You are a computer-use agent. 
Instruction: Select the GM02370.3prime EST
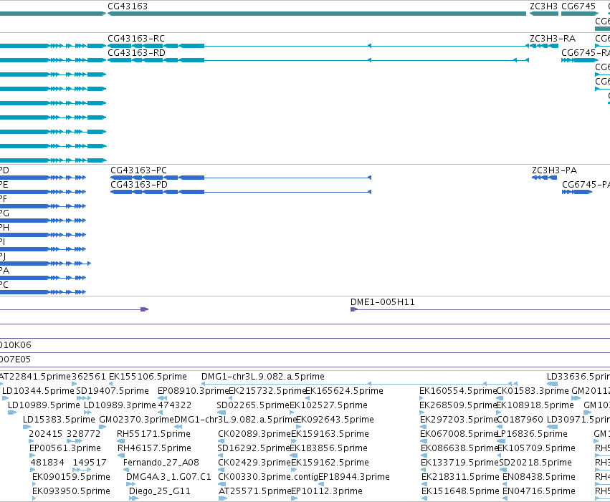(136, 420)
